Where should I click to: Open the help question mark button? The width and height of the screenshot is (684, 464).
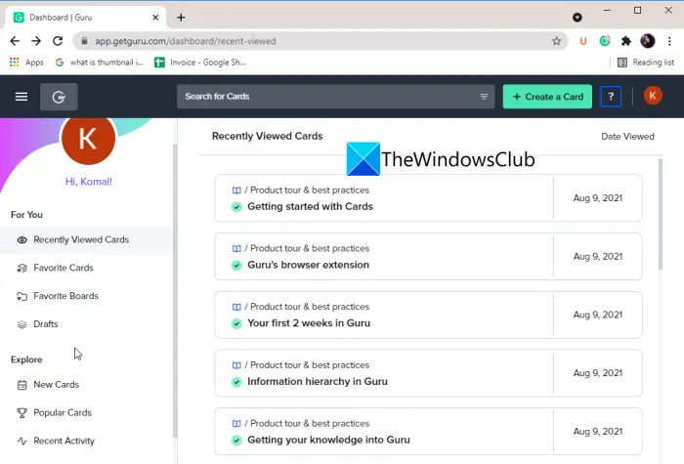[611, 97]
